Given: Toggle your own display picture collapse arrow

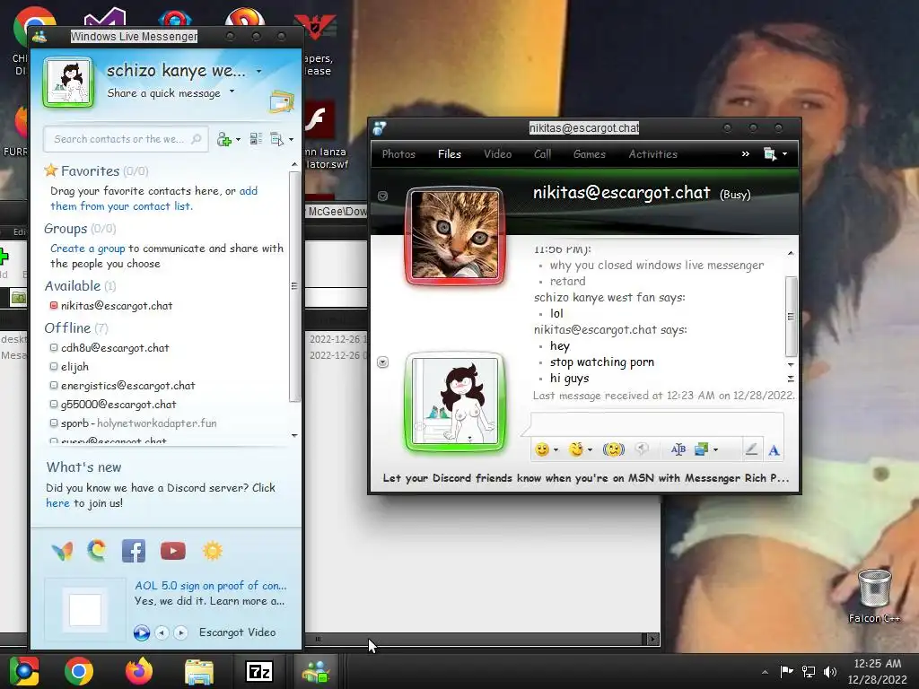Looking at the screenshot, I should coord(382,362).
